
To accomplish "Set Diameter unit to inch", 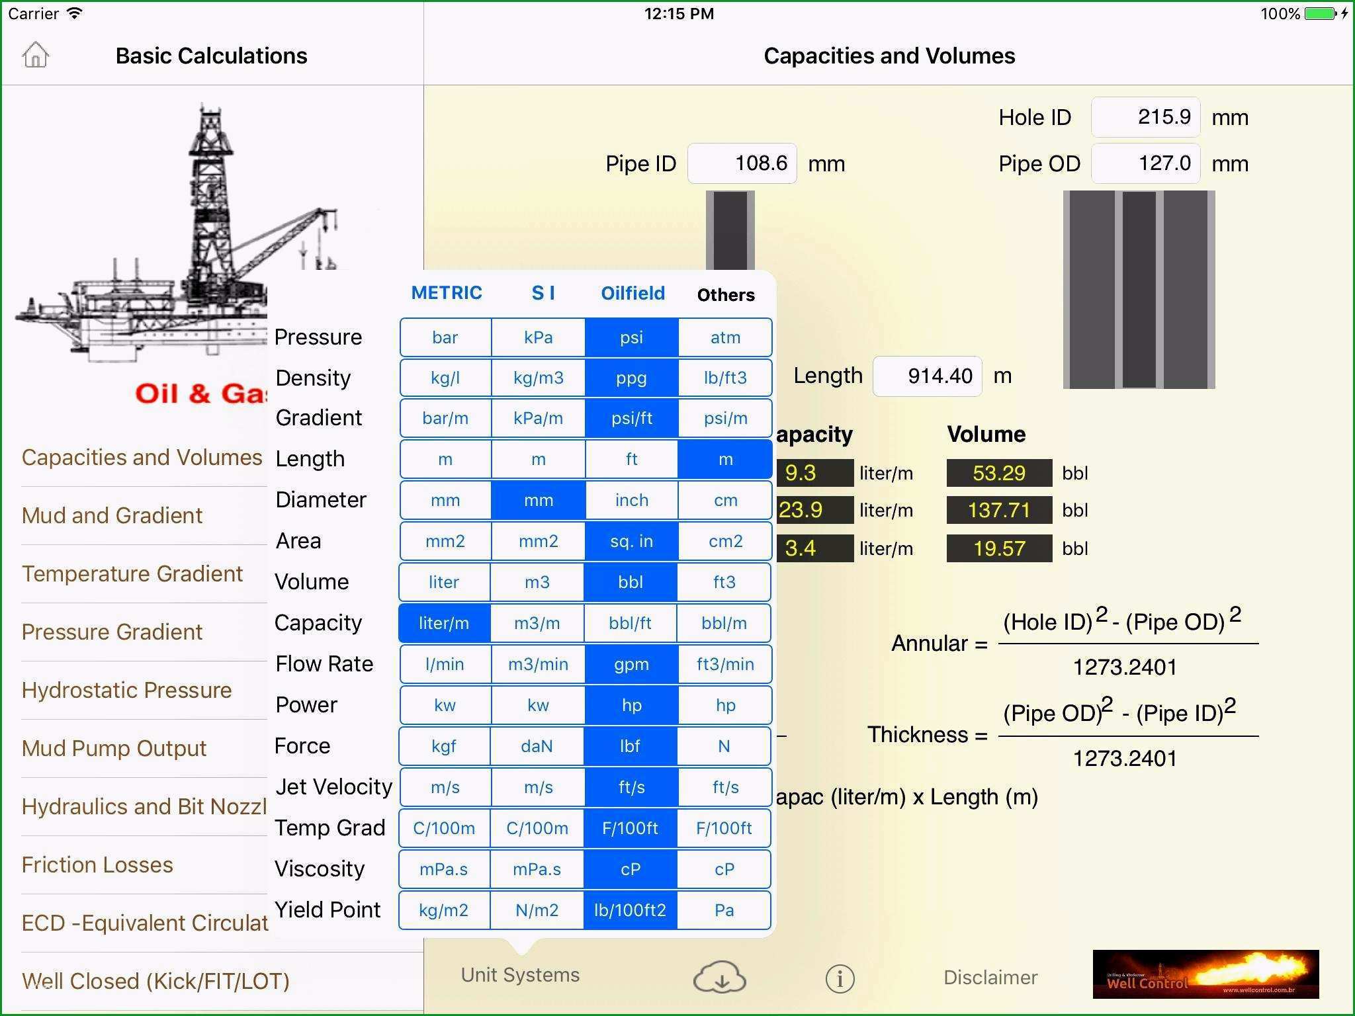I will pos(632,501).
